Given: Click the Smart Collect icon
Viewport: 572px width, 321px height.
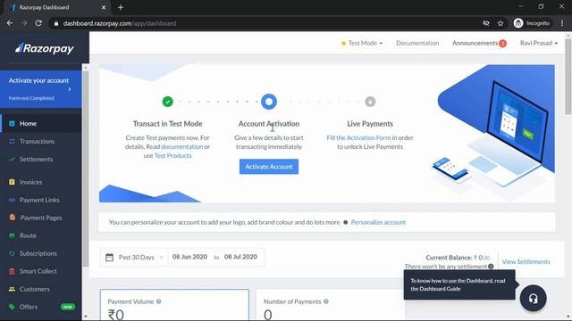Looking at the screenshot, I should [12, 271].
